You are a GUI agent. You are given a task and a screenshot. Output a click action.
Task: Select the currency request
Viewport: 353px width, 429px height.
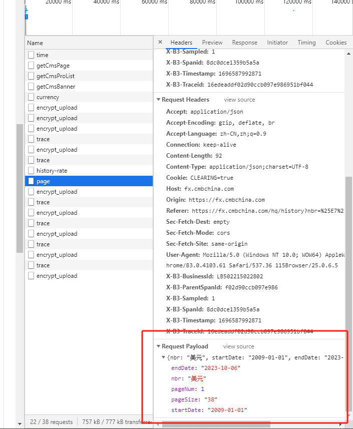[89, 97]
